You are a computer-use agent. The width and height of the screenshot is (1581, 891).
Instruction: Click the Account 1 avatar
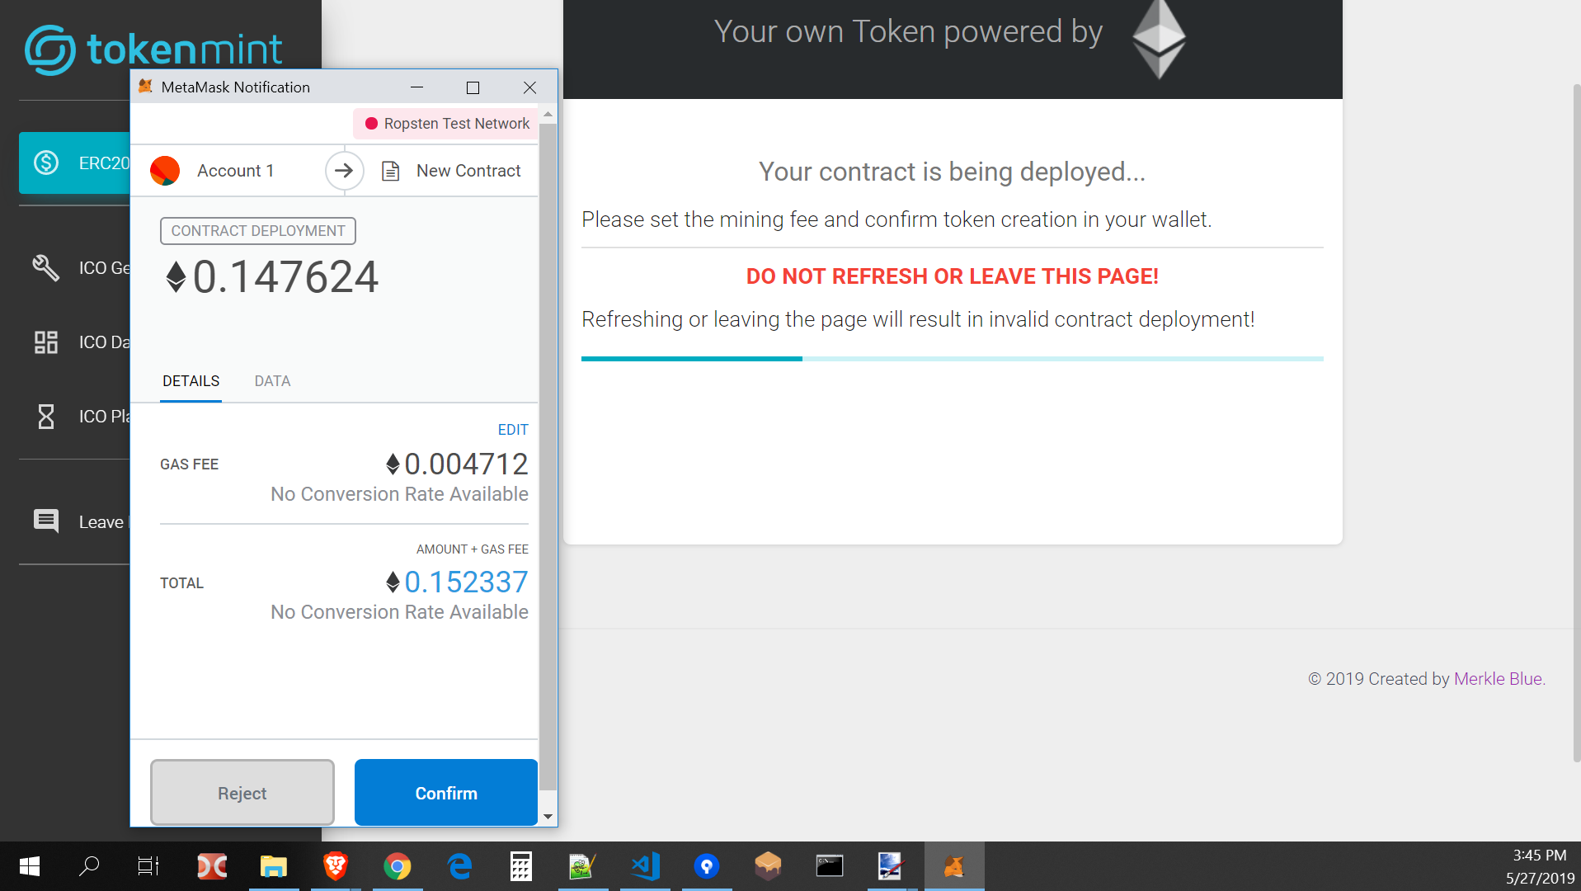(x=165, y=171)
